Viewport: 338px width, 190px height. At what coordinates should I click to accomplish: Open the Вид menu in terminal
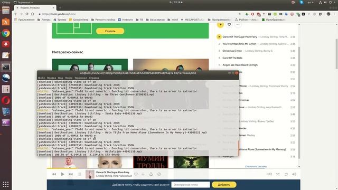click(60, 78)
